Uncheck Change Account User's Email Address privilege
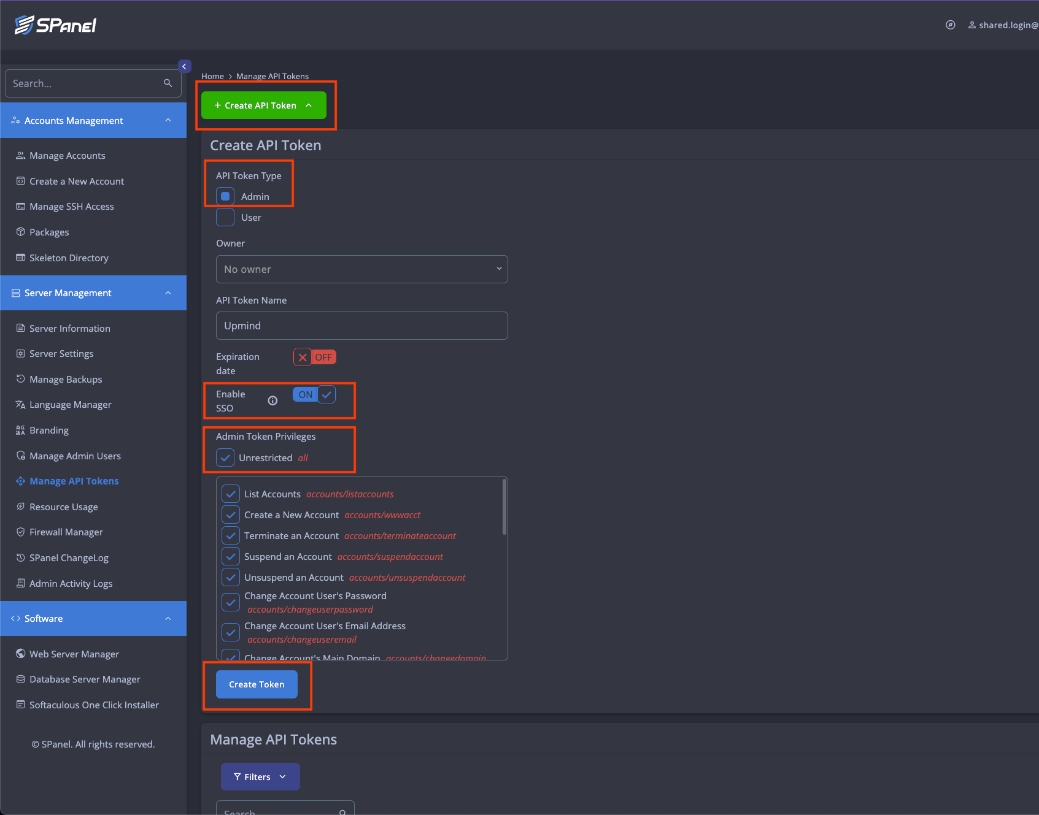 pyautogui.click(x=231, y=632)
